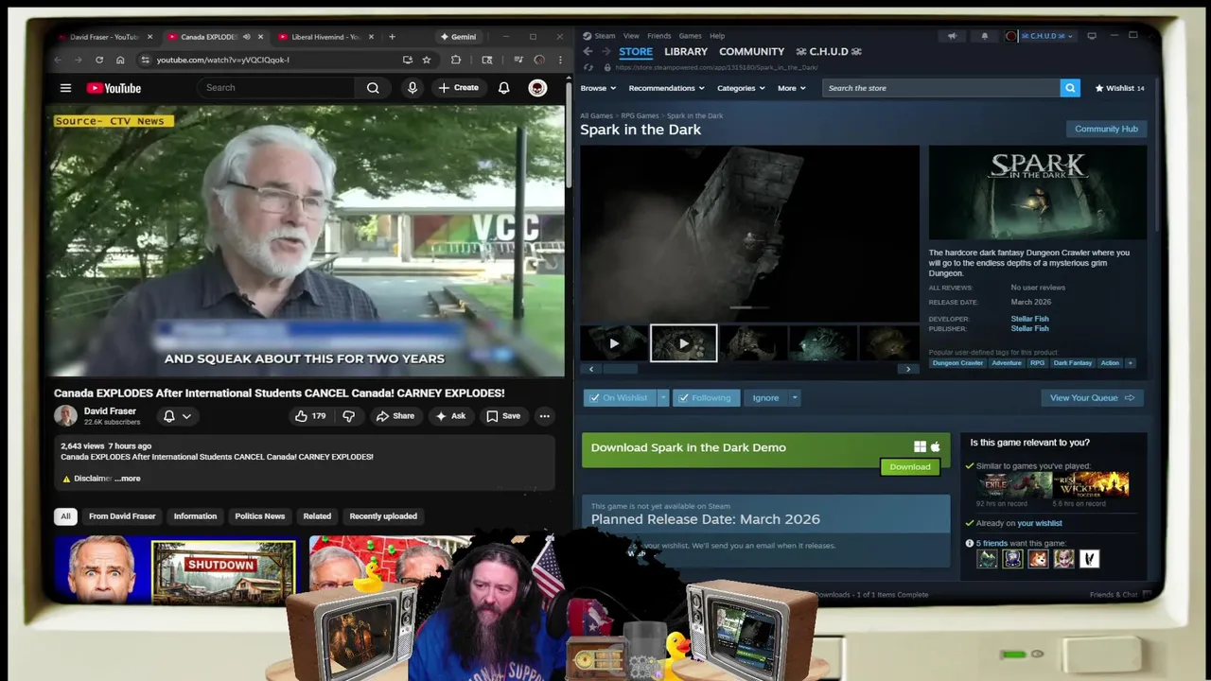Toggle Following for Spark in the Dark
The image size is (1211, 681).
click(x=706, y=398)
